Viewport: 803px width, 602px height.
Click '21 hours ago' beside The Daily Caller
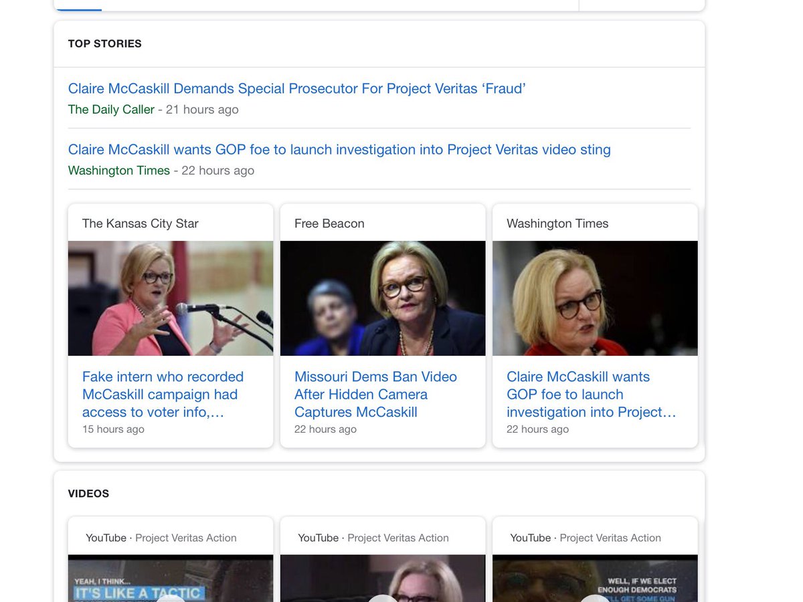(202, 109)
